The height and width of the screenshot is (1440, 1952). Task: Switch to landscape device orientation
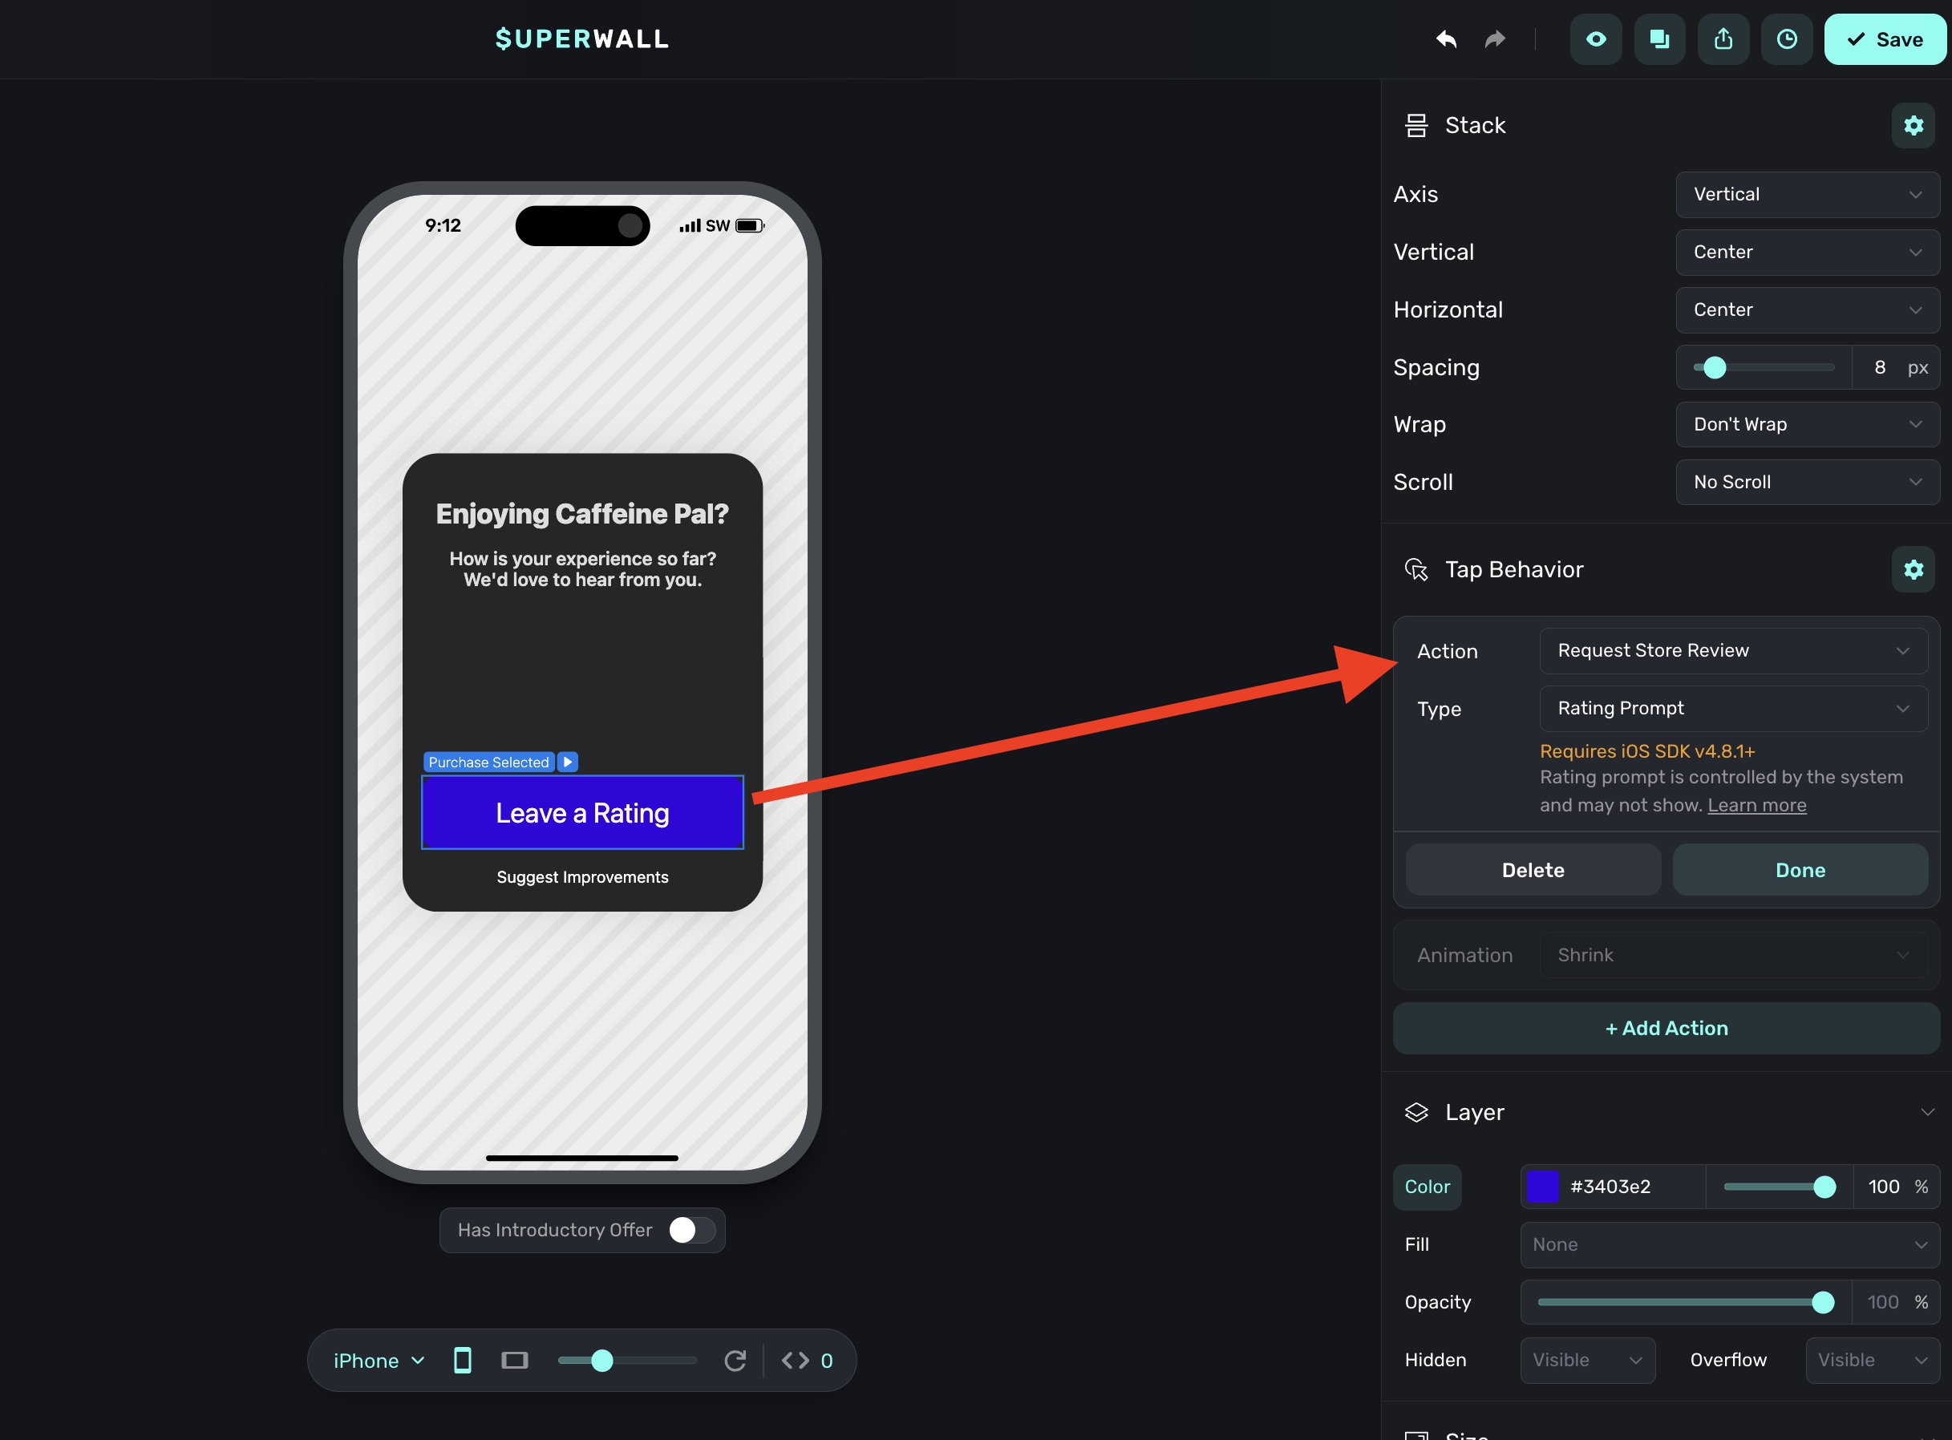(x=514, y=1361)
